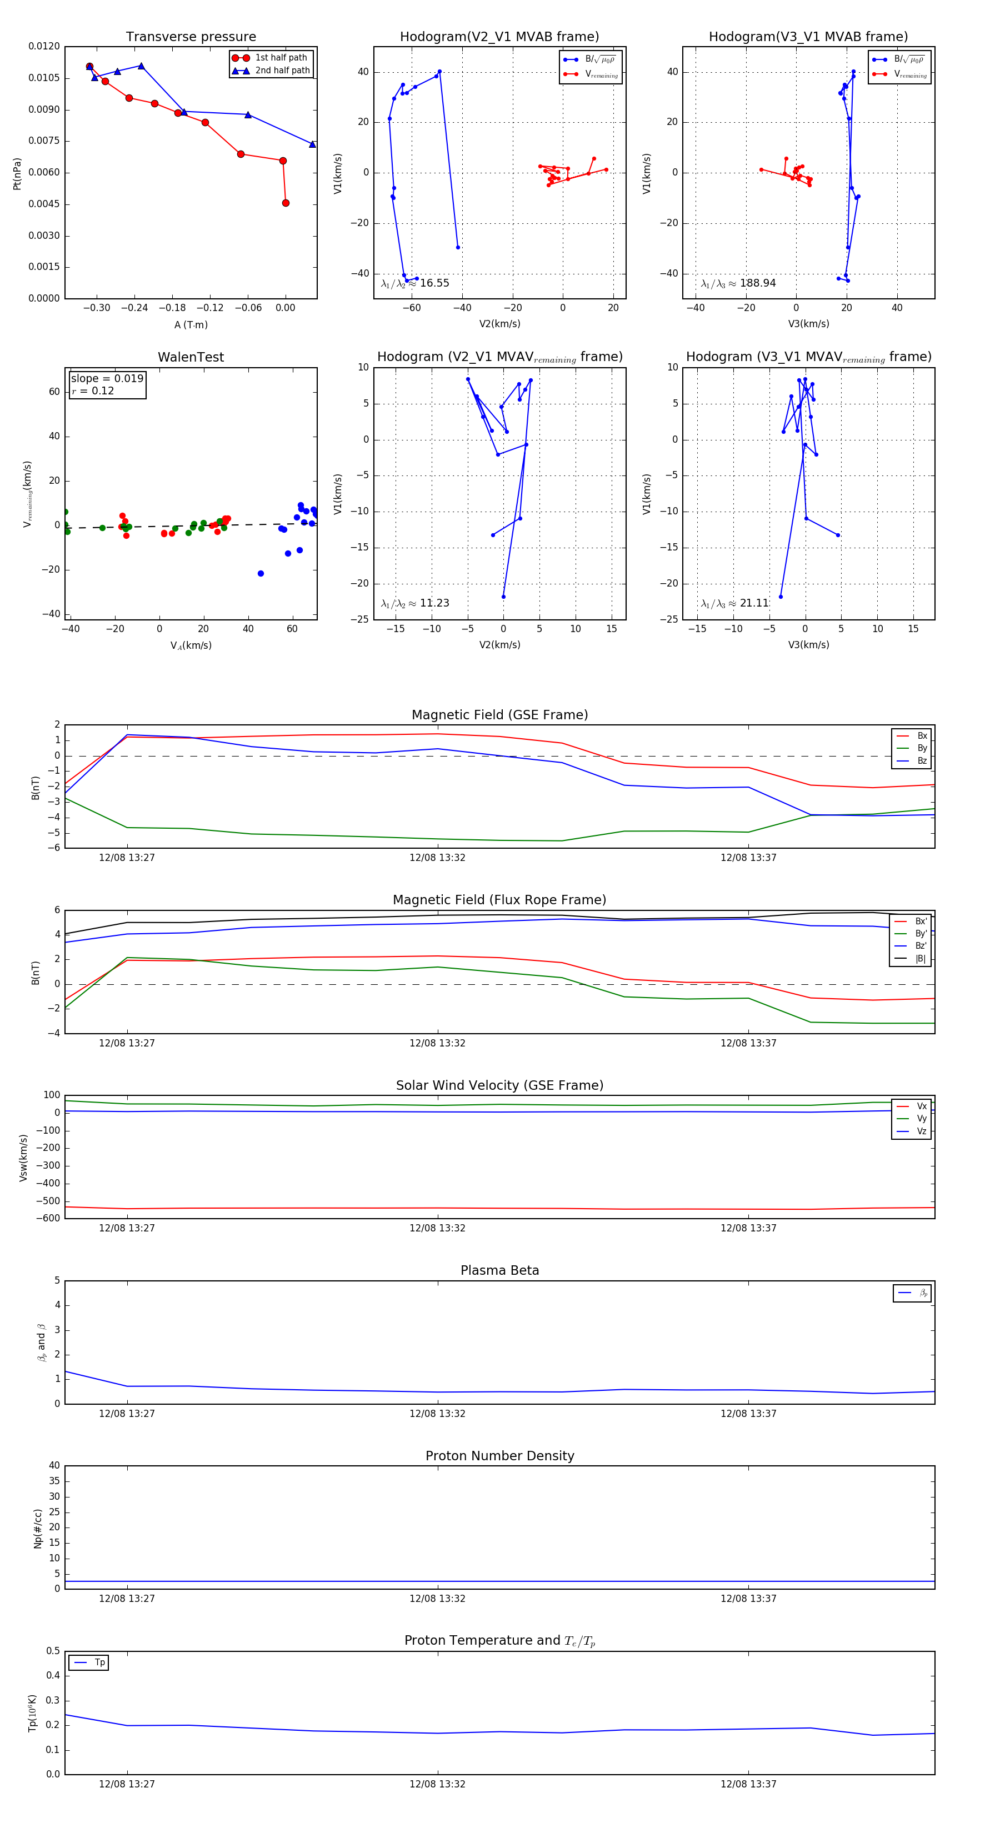
Task: Click the 'Np(#/cc)' axis label
Action: (38, 1529)
